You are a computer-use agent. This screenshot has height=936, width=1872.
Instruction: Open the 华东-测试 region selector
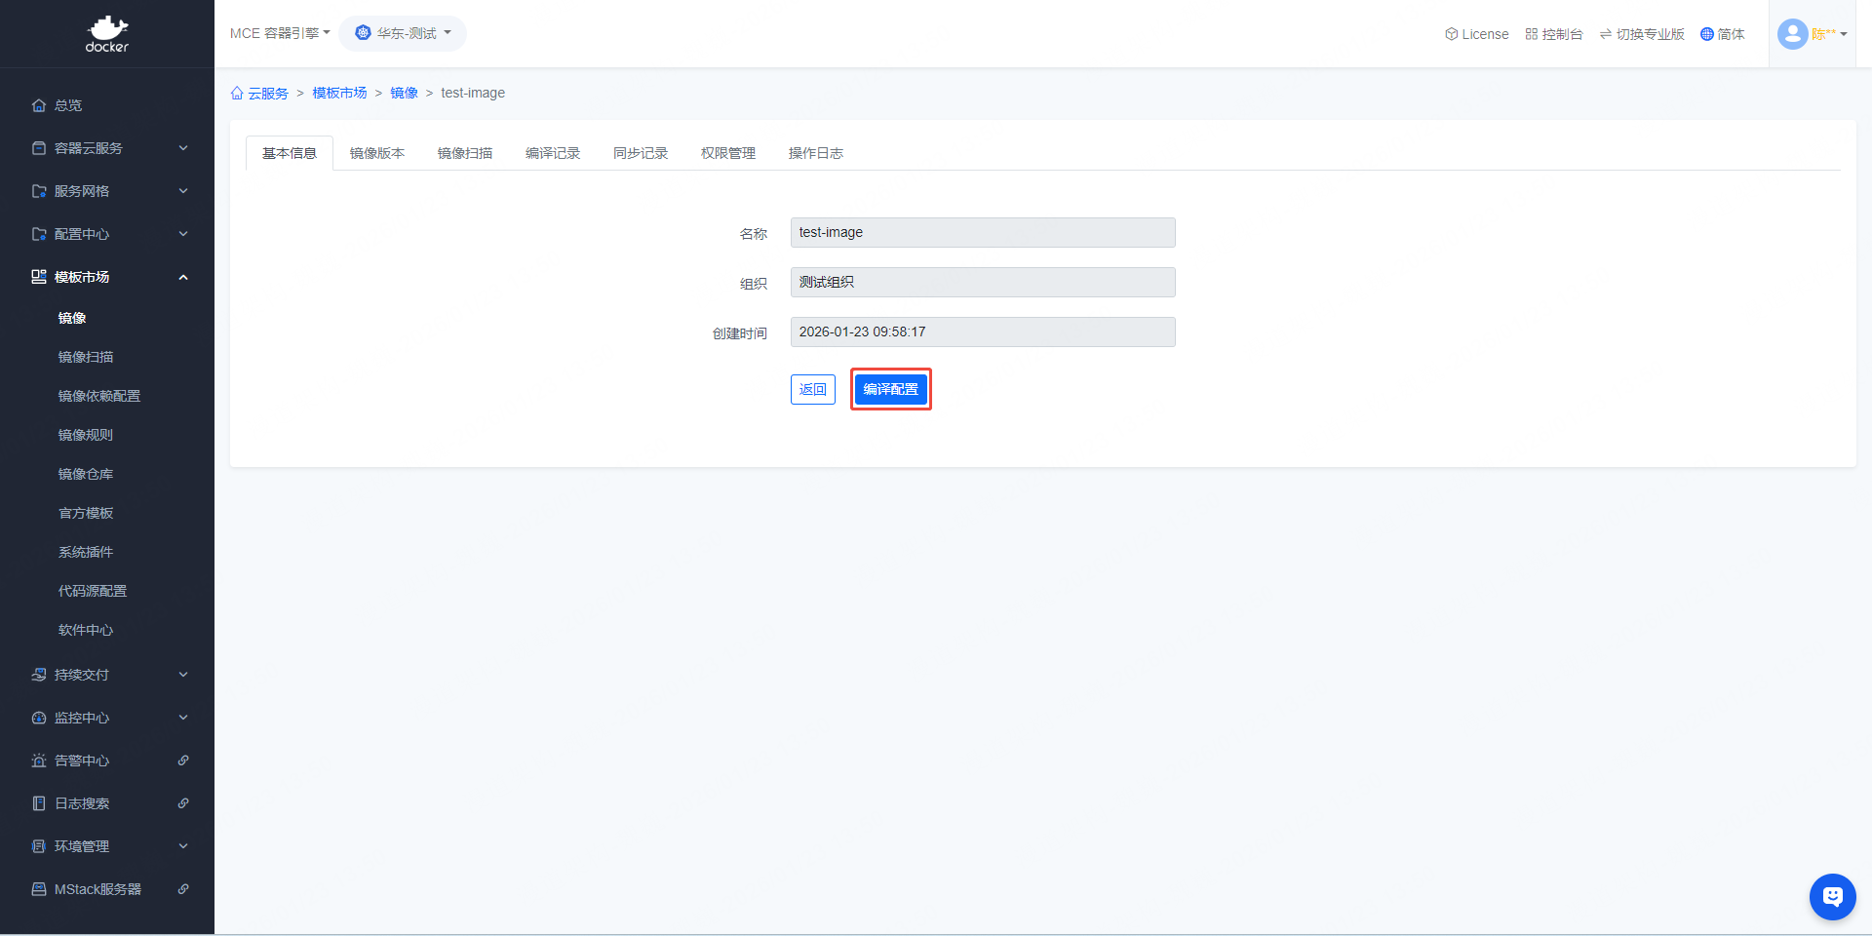pos(404,33)
